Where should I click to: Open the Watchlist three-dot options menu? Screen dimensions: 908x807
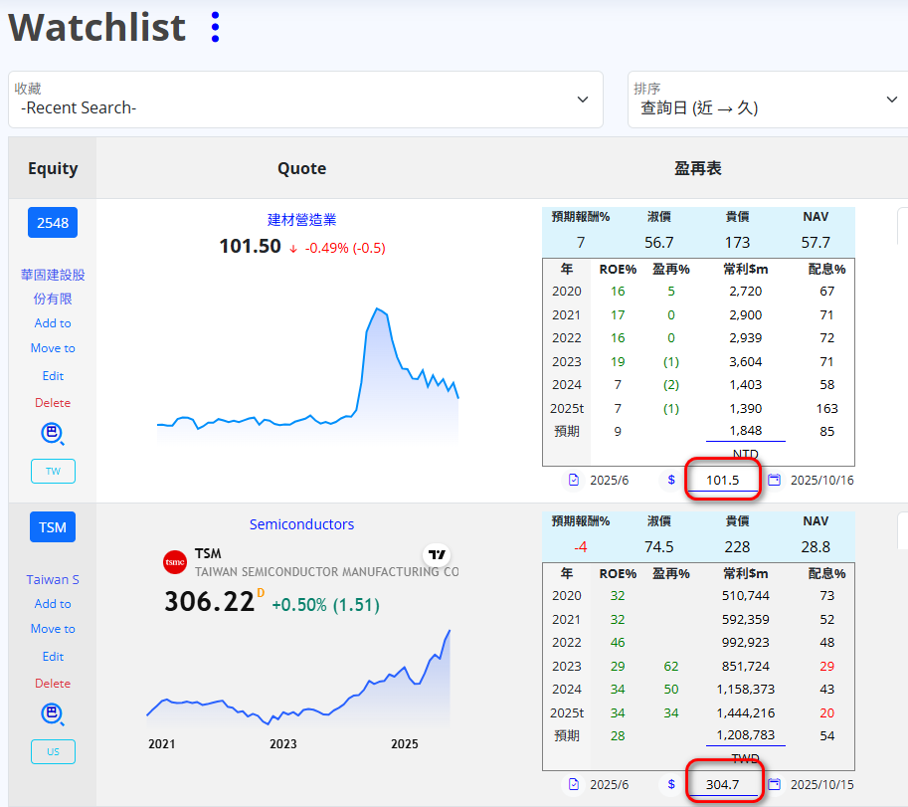pyautogui.click(x=215, y=27)
